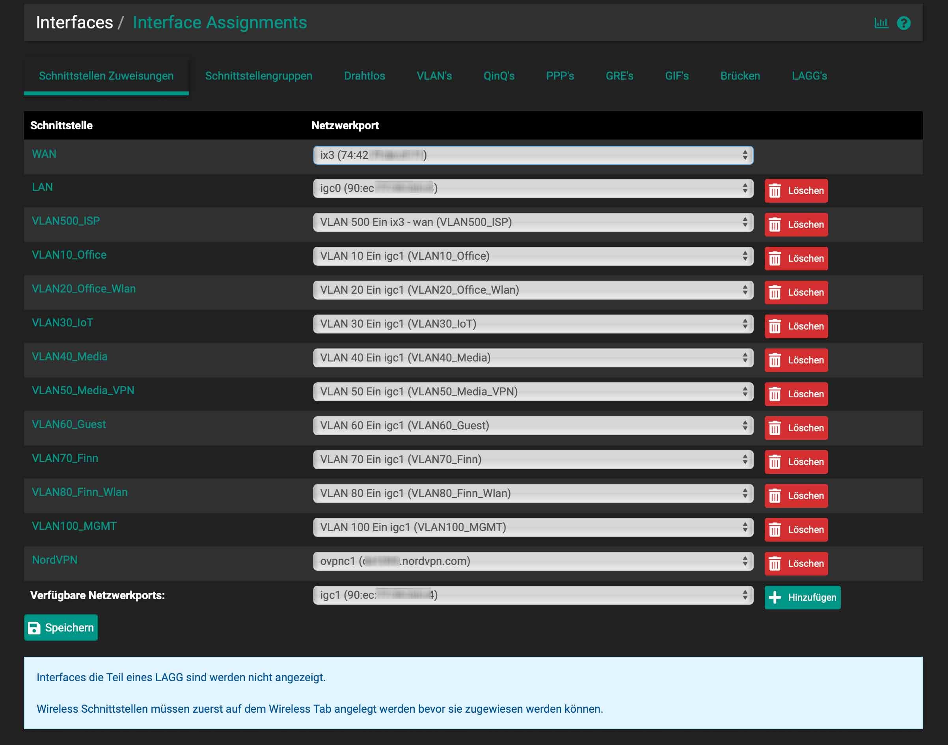Viewport: 948px width, 745px height.
Task: Expand the VLAN 20 igc1 port dropdown
Action: pyautogui.click(x=533, y=290)
